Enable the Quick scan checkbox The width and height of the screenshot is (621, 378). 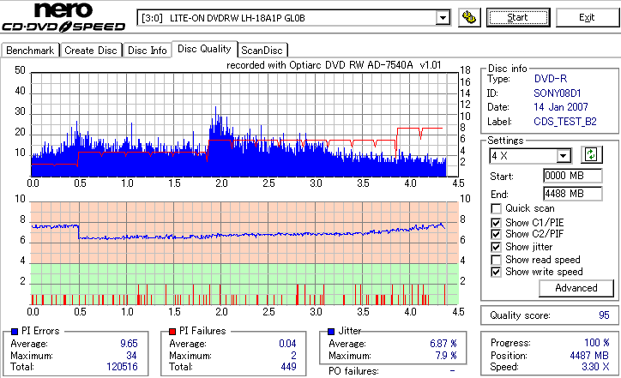point(496,208)
